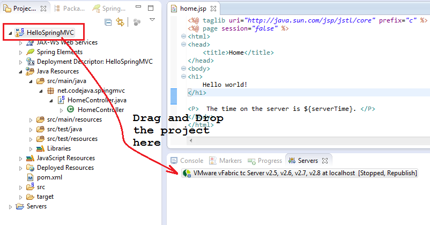Image resolution: width=430 pixels, height=225 pixels.
Task: Expand JavaScript Resources node
Action: (x=20, y=159)
